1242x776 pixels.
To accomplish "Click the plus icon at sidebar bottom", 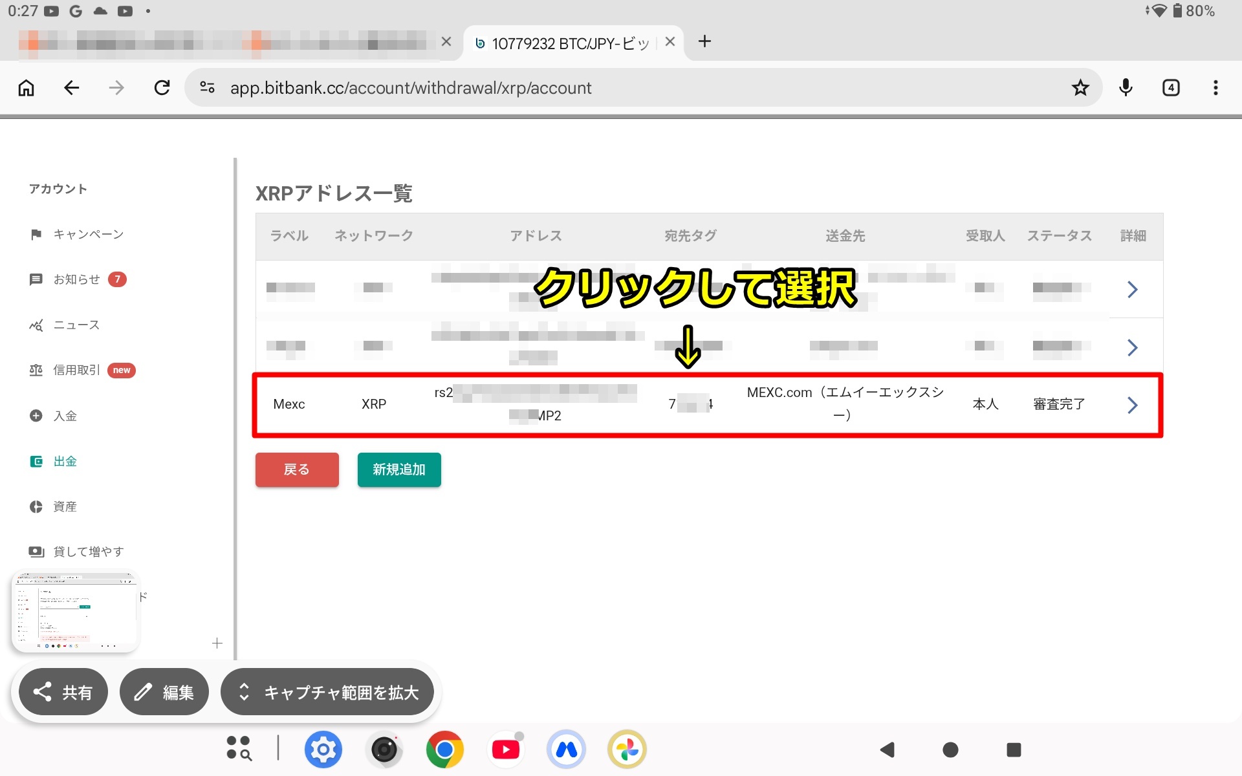I will pos(217,643).
